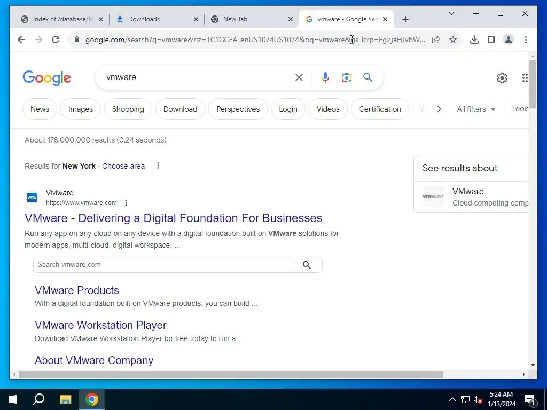Image resolution: width=547 pixels, height=410 pixels.
Task: Click the muted volume tray icon
Action: pyautogui.click(x=478, y=399)
